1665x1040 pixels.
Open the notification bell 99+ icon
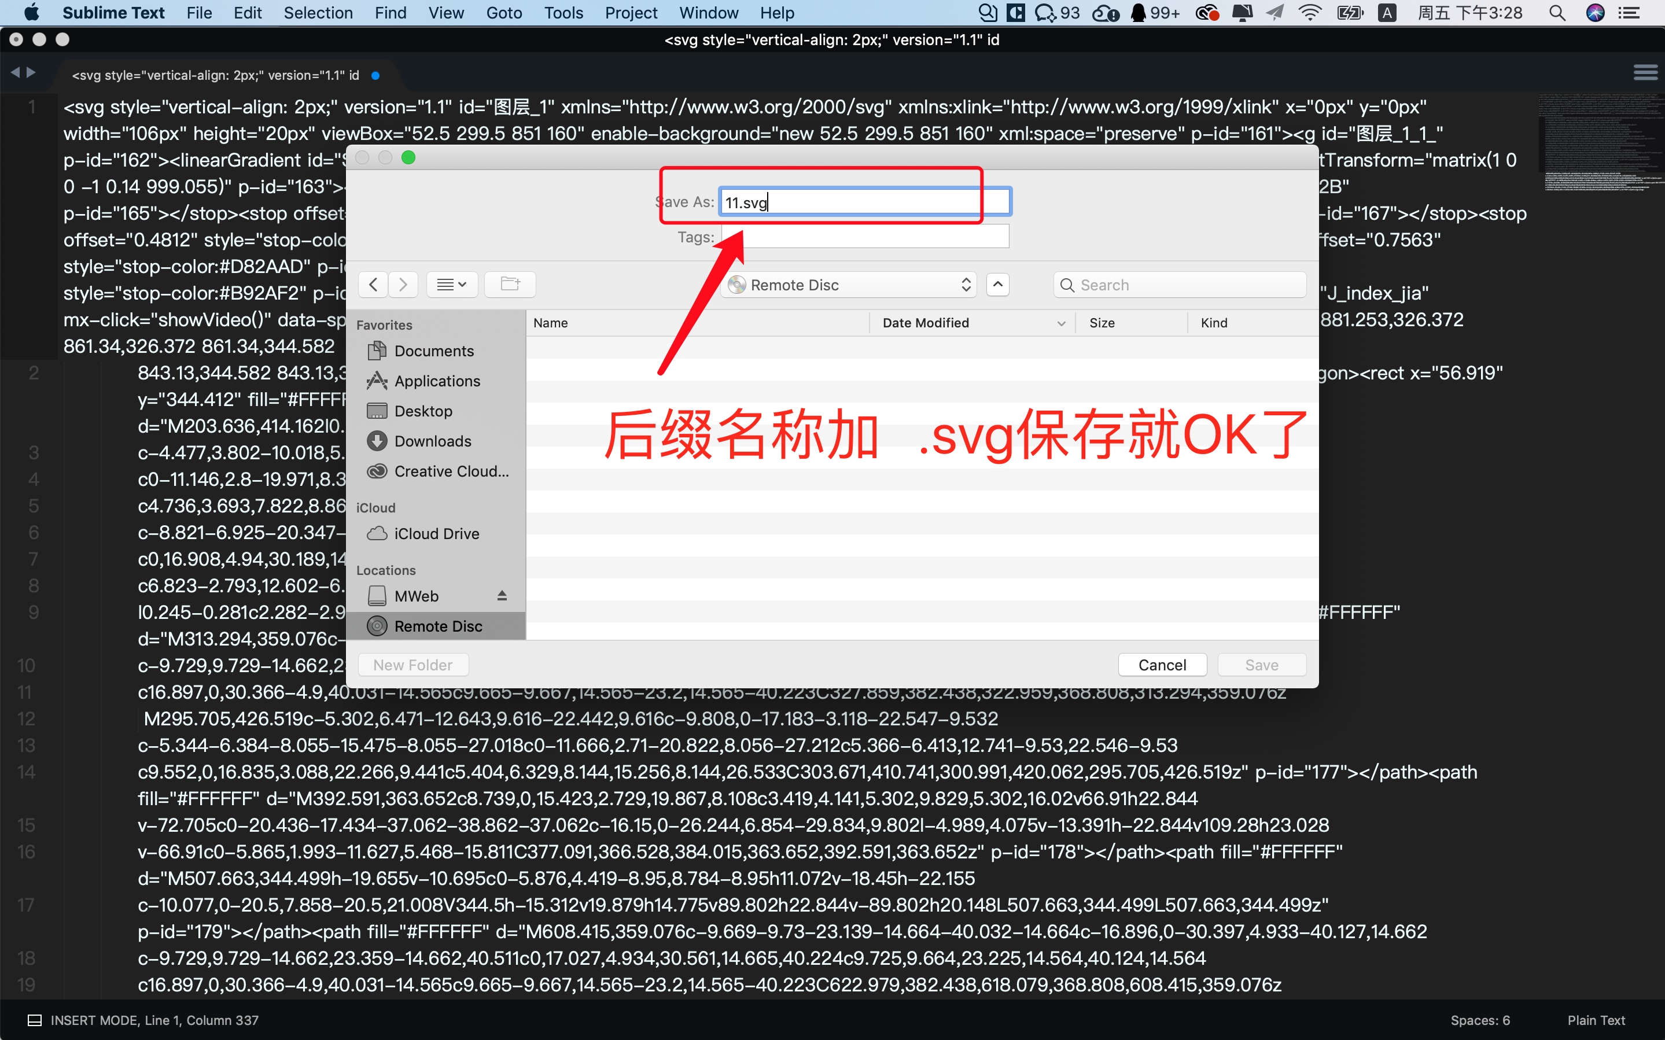tap(1156, 13)
